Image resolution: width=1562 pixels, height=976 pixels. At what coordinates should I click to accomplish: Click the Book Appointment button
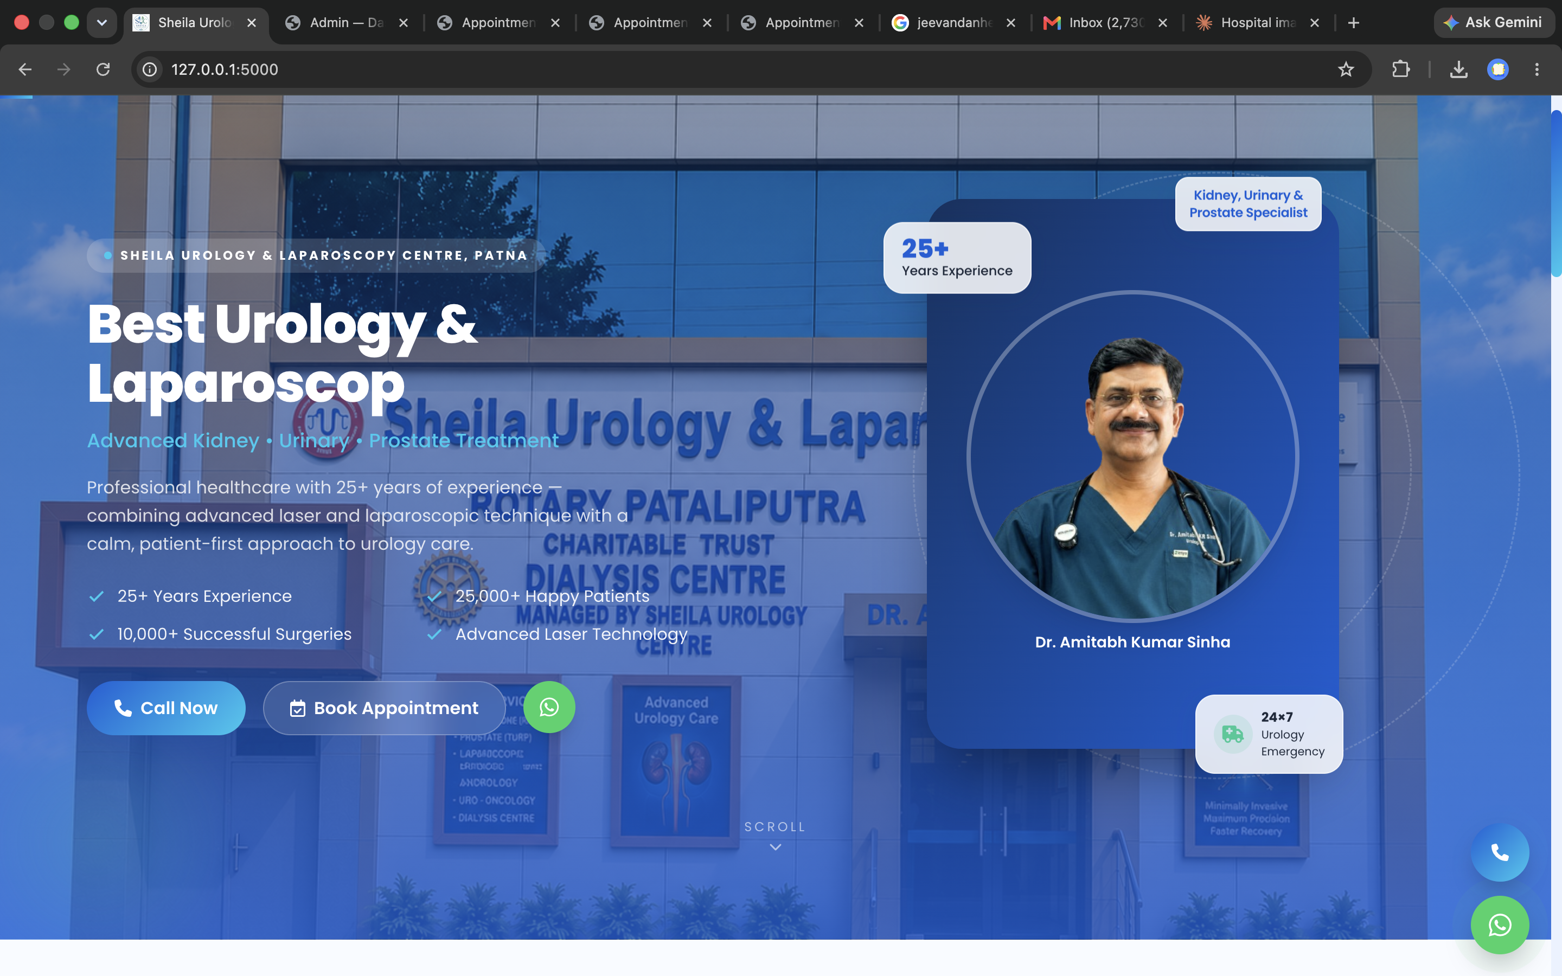[x=384, y=708]
